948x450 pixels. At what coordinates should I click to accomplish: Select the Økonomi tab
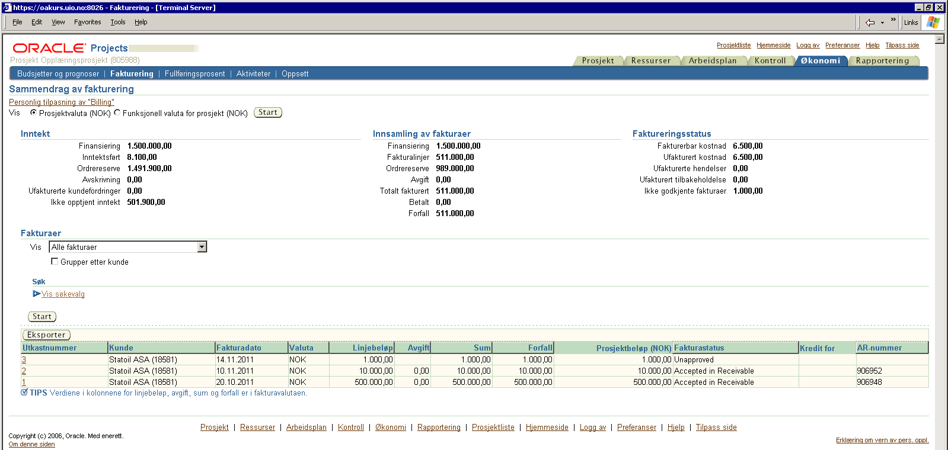point(821,60)
